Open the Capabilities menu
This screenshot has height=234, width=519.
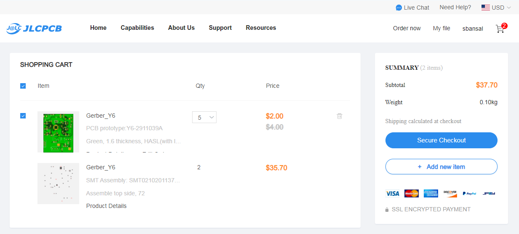coord(137,28)
